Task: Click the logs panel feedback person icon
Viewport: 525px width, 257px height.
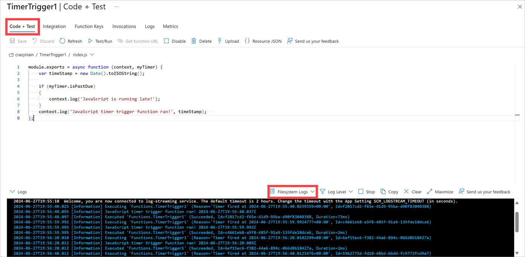Action: tap(461, 192)
